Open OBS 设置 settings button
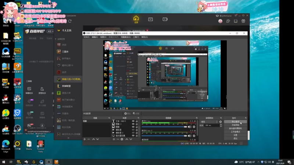 (x=236, y=135)
